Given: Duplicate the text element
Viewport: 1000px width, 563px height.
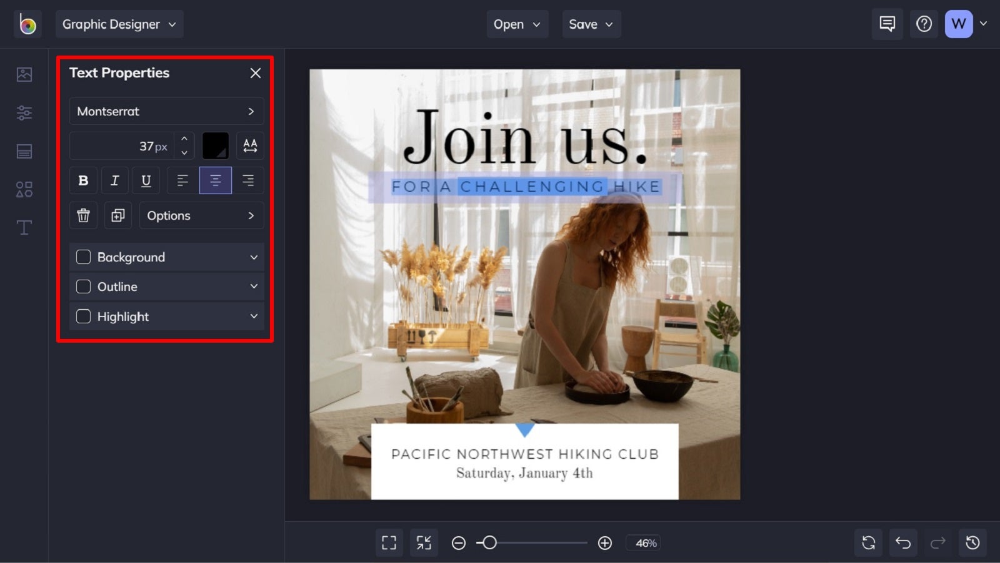Looking at the screenshot, I should click(x=117, y=215).
